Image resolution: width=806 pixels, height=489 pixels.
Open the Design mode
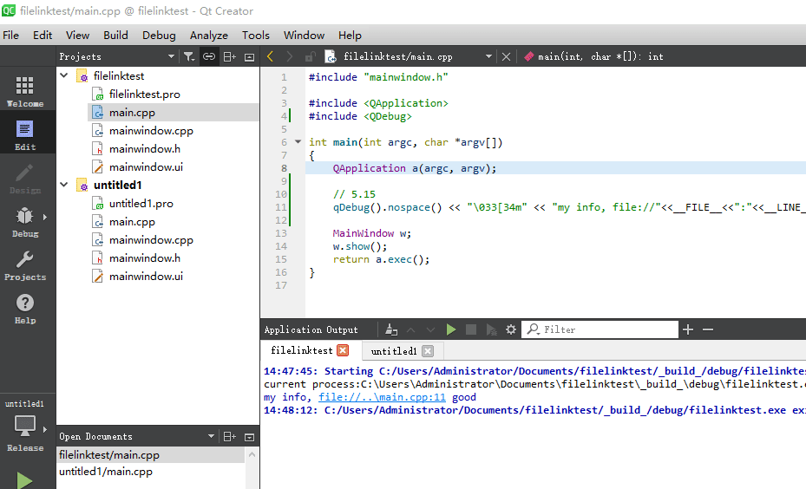point(24,179)
